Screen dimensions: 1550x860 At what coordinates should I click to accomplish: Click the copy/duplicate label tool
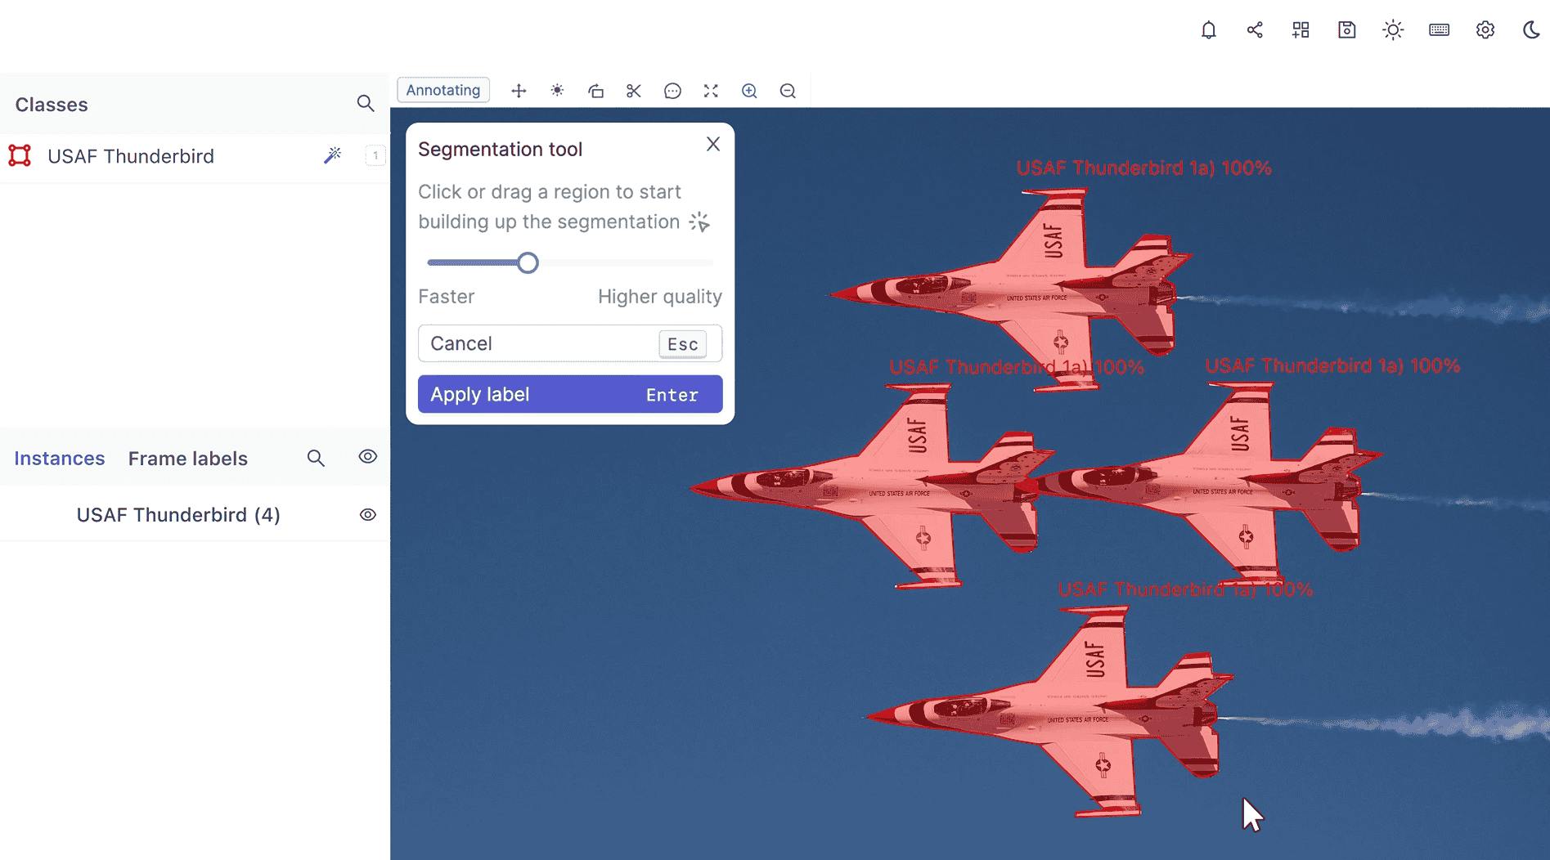point(595,91)
